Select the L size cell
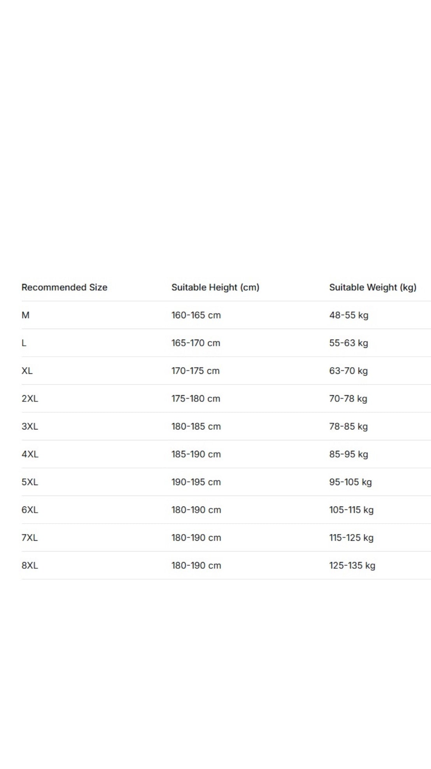Screen dimensions: 431x769 pos(24,343)
